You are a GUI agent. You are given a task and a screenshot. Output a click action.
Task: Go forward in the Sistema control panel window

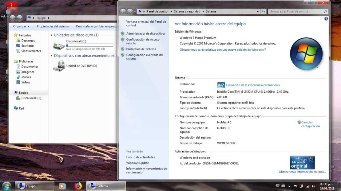(x=130, y=12)
